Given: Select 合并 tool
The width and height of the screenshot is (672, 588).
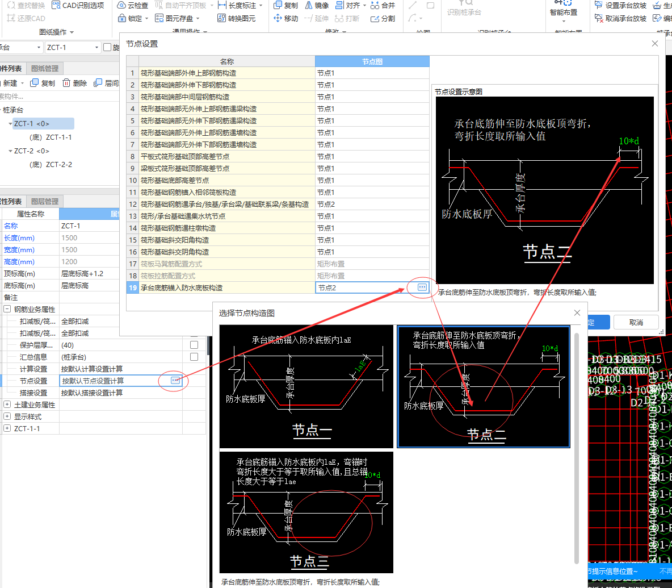Looking at the screenshot, I should [x=383, y=5].
